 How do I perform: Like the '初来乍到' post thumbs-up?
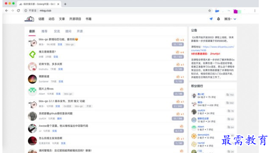(x=178, y=64)
